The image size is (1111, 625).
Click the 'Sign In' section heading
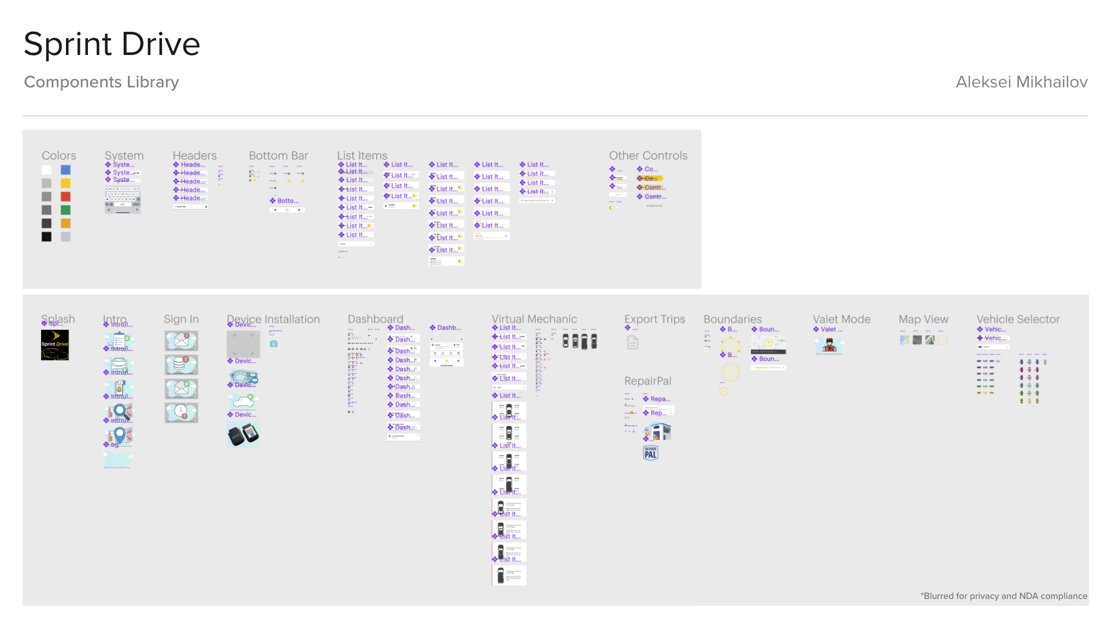[181, 319]
